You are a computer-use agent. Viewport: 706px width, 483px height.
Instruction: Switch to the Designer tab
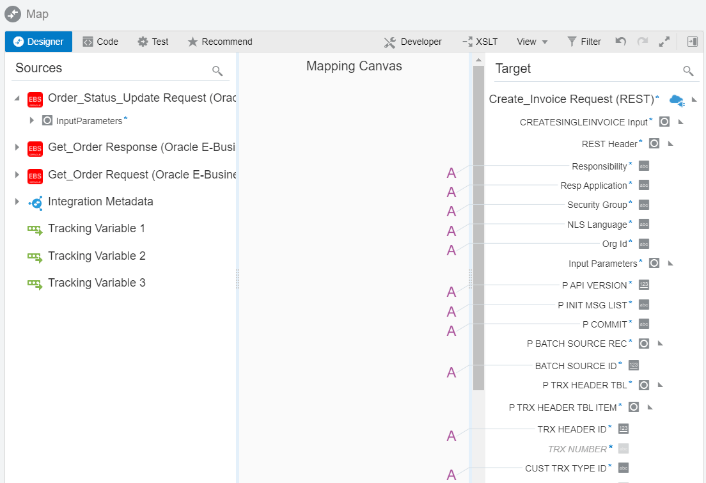click(x=39, y=42)
